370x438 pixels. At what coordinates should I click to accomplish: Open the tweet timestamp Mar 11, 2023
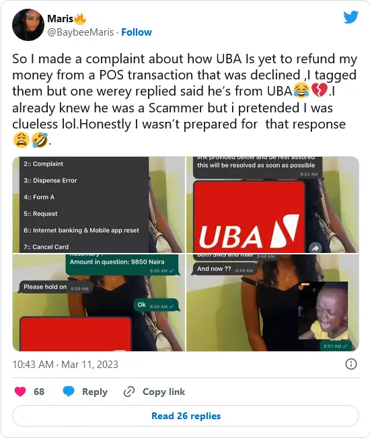click(x=65, y=365)
